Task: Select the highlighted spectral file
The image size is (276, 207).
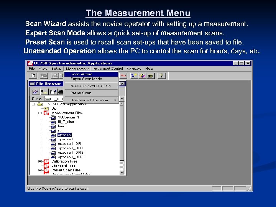Action: coord(65,135)
